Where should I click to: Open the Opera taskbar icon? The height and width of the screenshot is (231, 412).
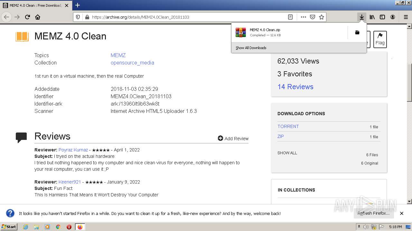[69, 227]
